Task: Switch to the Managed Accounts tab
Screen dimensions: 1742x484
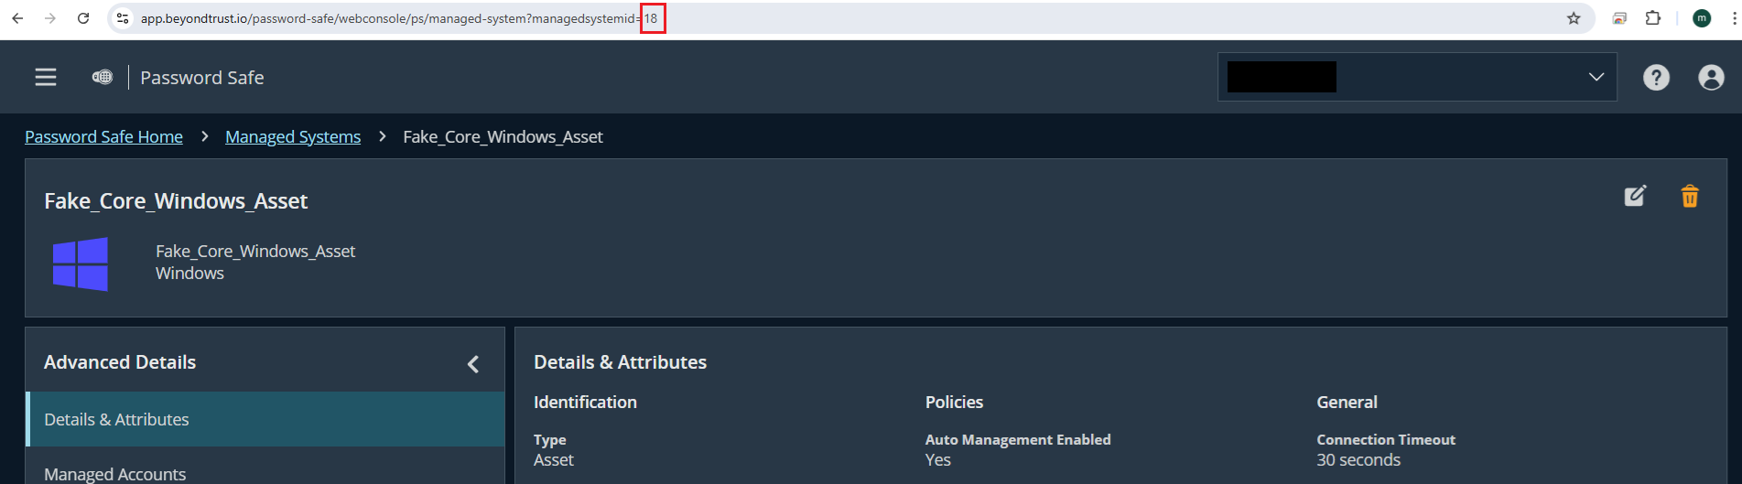Action: 115,473
